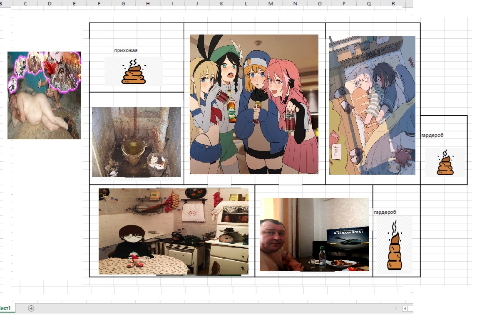The image size is (477, 314).
Task: Select poop icon in right-side гардероб room
Action: (445, 163)
